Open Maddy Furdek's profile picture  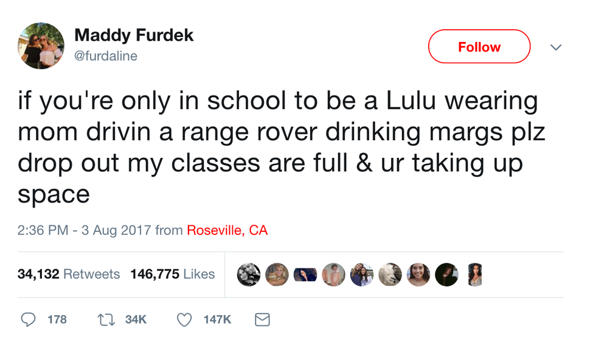[41, 46]
